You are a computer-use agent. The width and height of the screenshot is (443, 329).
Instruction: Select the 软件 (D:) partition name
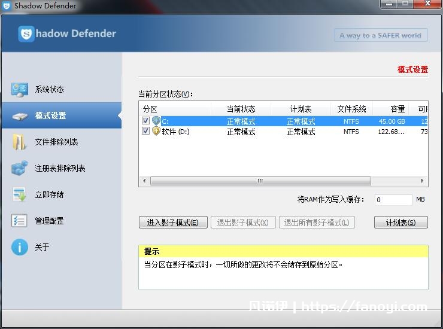click(175, 132)
